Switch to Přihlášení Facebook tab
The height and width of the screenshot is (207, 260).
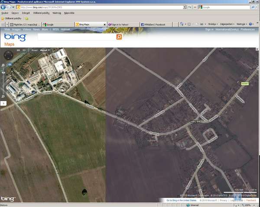coord(156,25)
